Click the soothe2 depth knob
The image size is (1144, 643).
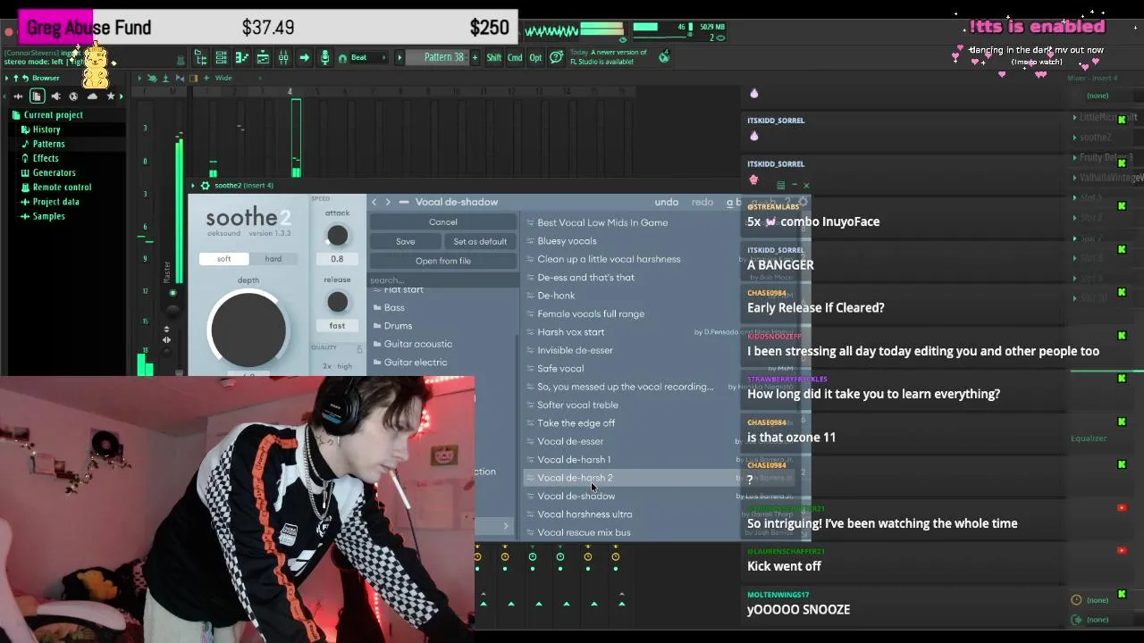(248, 329)
